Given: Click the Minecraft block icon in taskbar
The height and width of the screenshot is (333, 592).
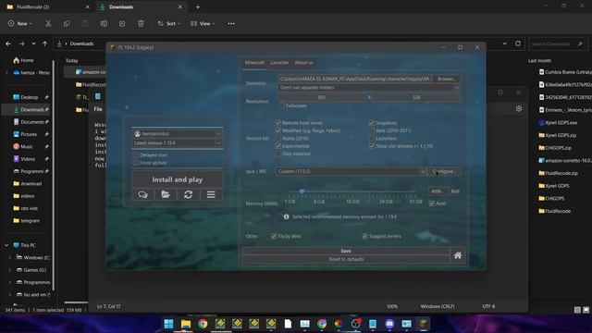Looking at the screenshot, I should [424, 324].
